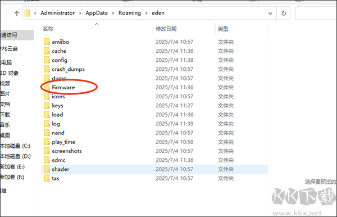Open 文档 in navigation pane
The width and height of the screenshot is (337, 217).
[5, 105]
